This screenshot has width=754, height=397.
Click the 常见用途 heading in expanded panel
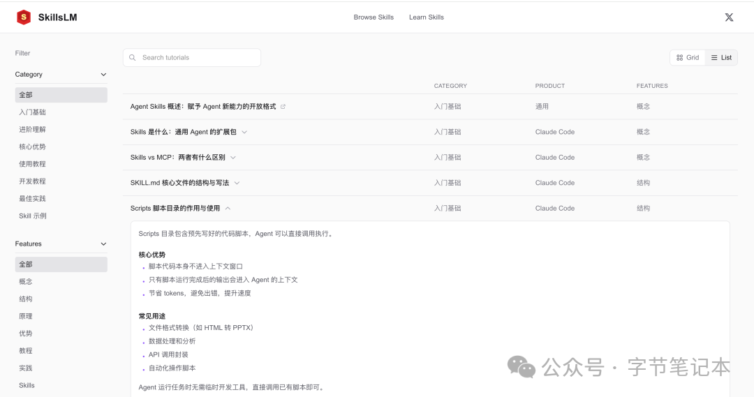pos(152,316)
